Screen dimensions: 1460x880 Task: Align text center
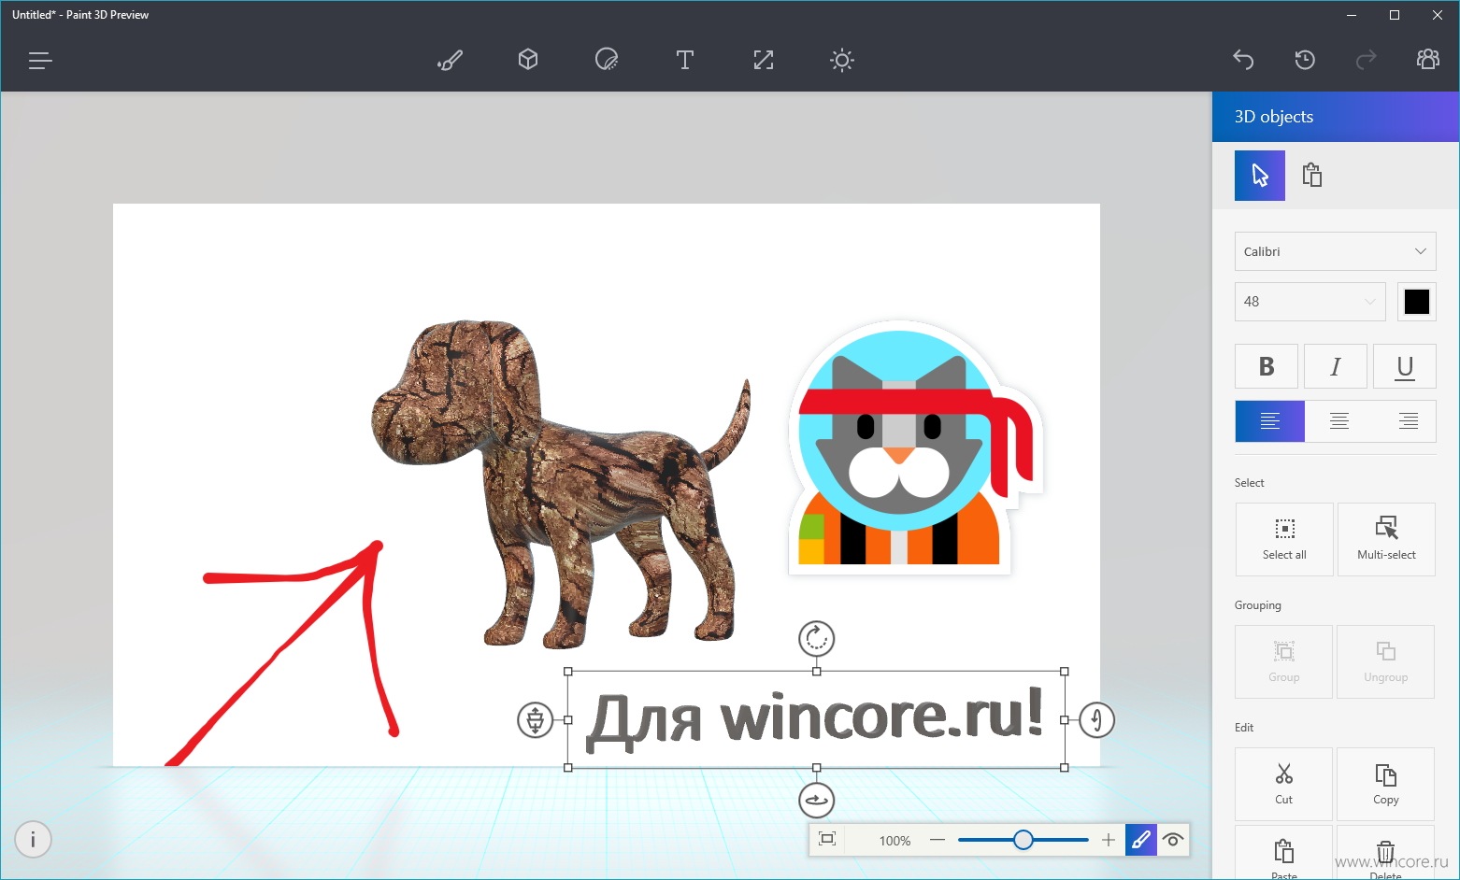tap(1338, 421)
